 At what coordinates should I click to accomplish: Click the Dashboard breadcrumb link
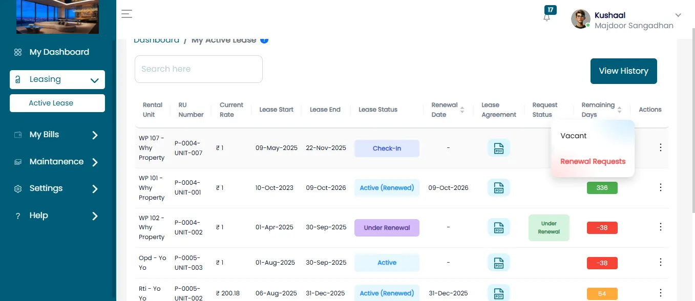[x=157, y=40]
